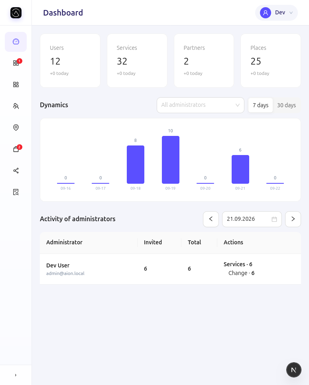Viewport: 309px width, 385px height.
Task: Click the calendar icon in date field
Action: coord(274,219)
